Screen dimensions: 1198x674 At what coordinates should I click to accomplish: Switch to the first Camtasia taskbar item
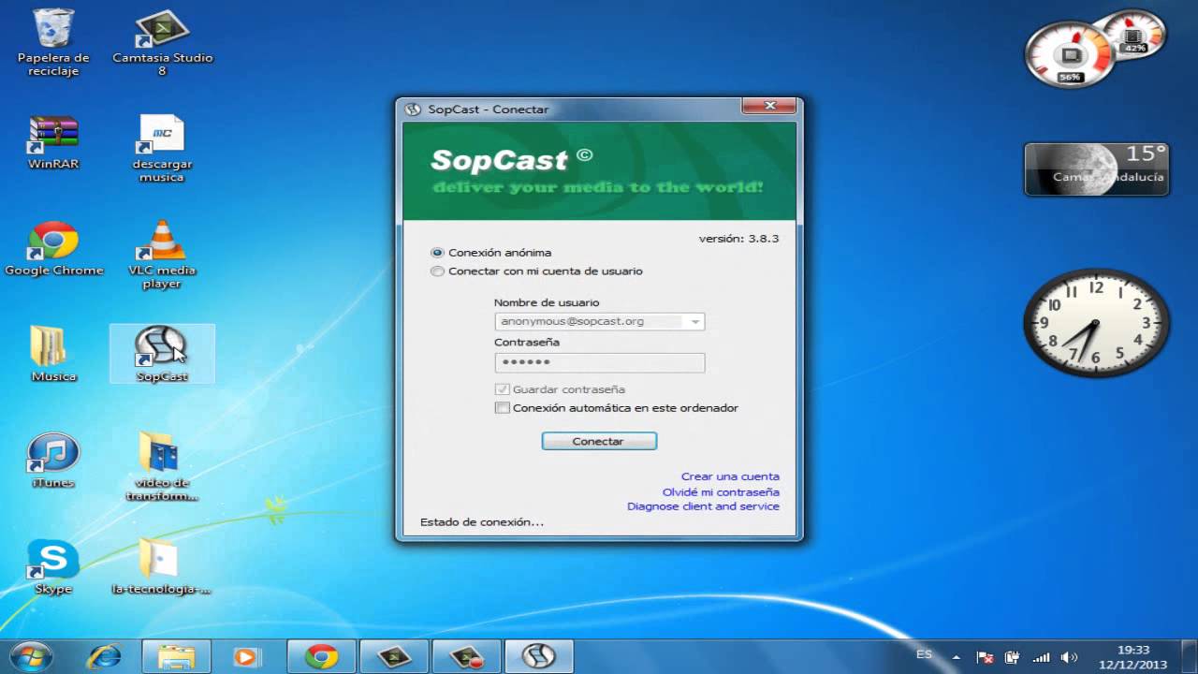point(394,657)
